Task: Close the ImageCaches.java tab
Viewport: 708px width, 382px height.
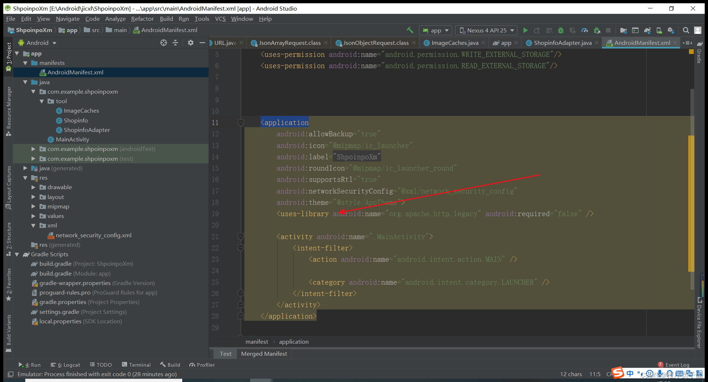Action: pos(483,43)
